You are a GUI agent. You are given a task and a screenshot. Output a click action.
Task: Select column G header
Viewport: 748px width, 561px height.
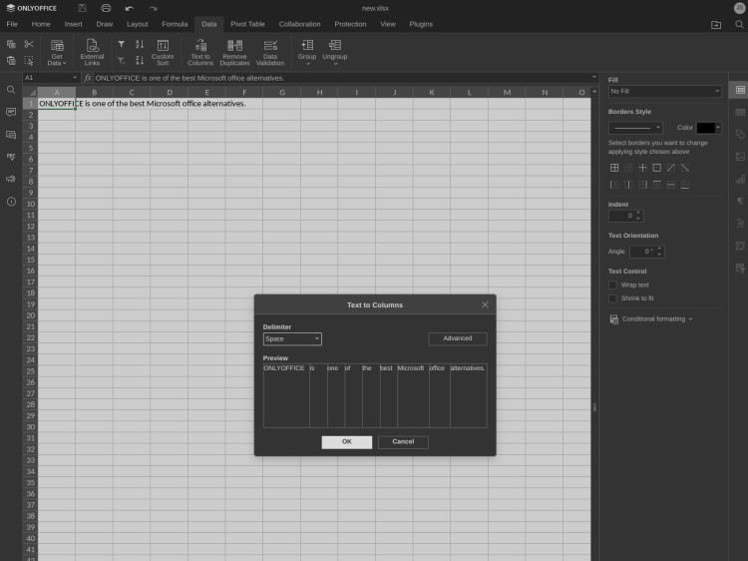282,92
